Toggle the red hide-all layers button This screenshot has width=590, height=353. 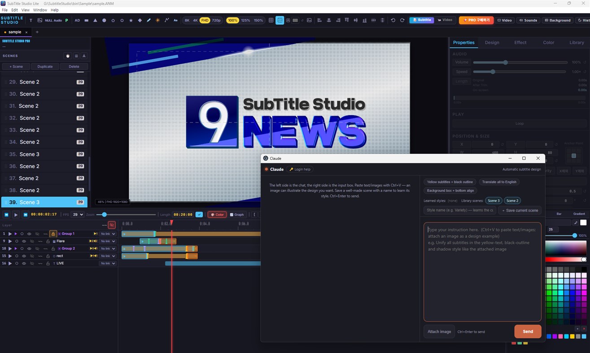coord(112,225)
